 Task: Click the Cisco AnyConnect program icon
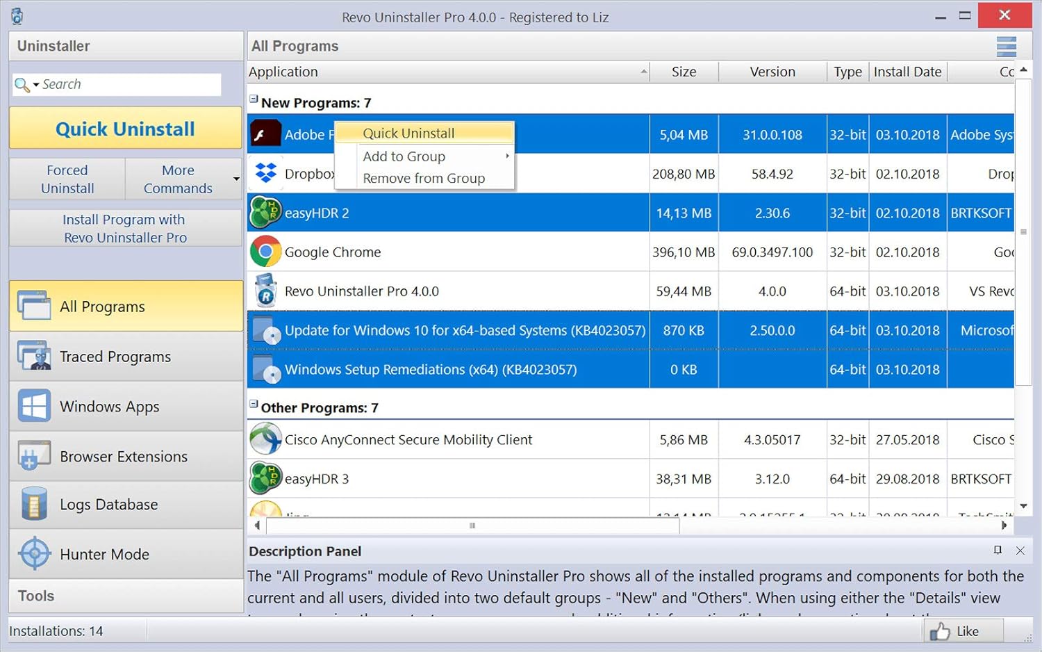(x=265, y=439)
